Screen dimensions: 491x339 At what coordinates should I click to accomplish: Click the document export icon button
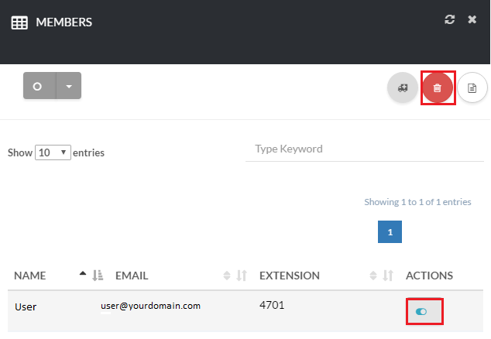pos(472,87)
